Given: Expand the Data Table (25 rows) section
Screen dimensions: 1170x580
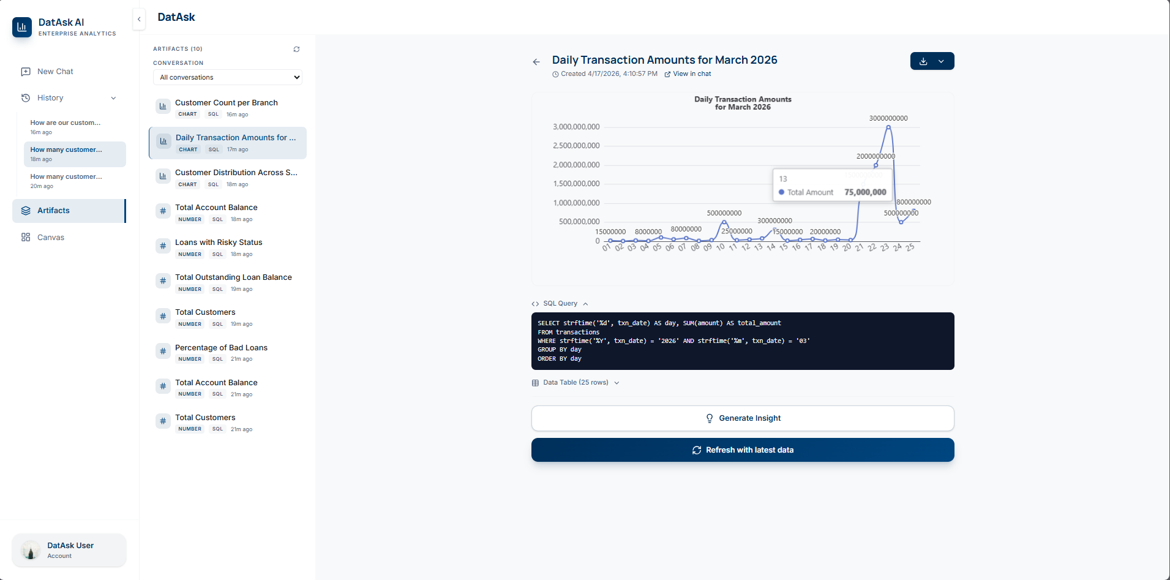Looking at the screenshot, I should point(576,383).
